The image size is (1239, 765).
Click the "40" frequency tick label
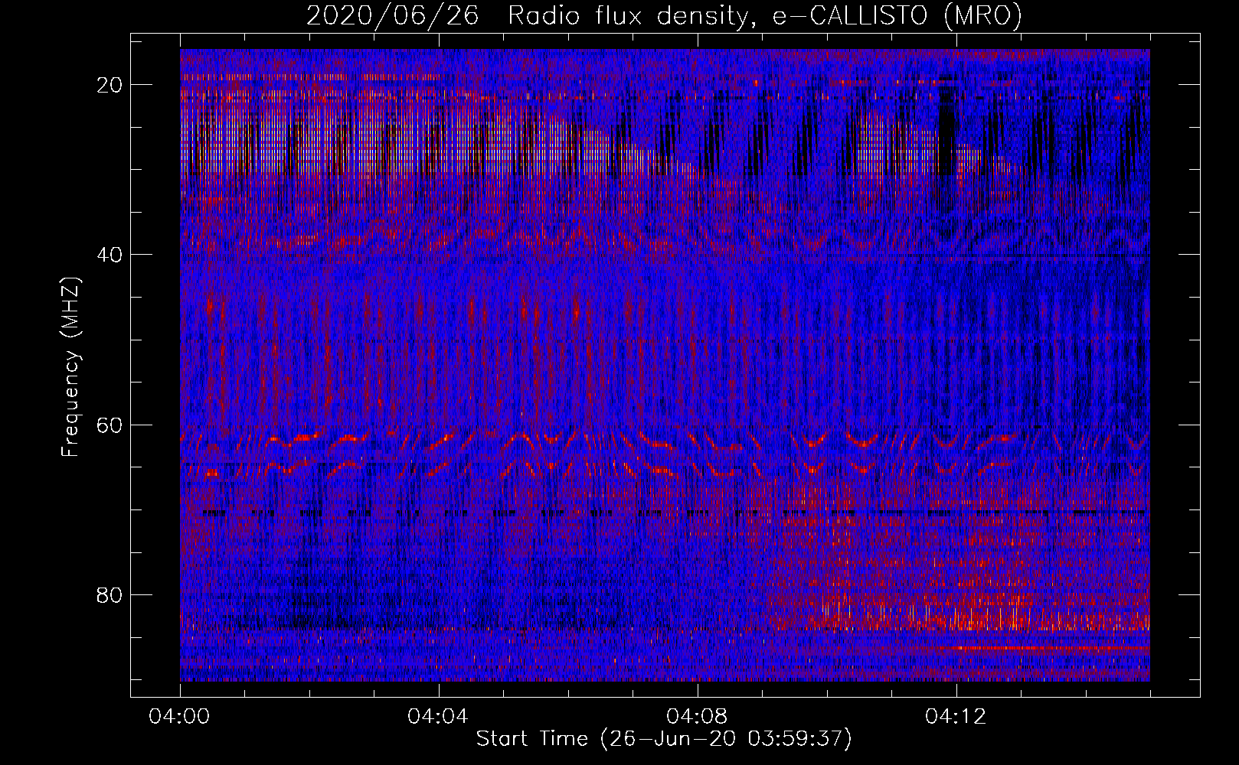tap(110, 255)
